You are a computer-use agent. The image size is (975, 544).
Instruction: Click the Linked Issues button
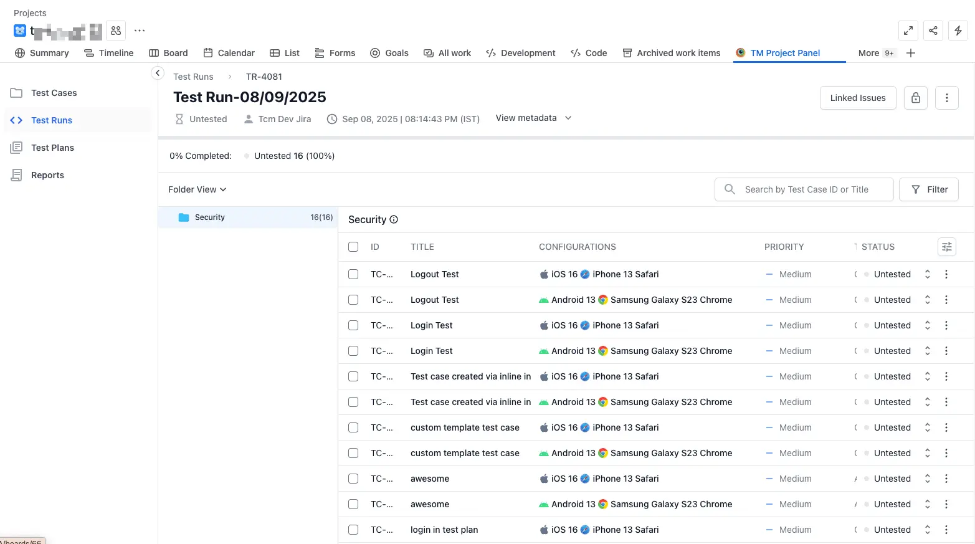(858, 98)
